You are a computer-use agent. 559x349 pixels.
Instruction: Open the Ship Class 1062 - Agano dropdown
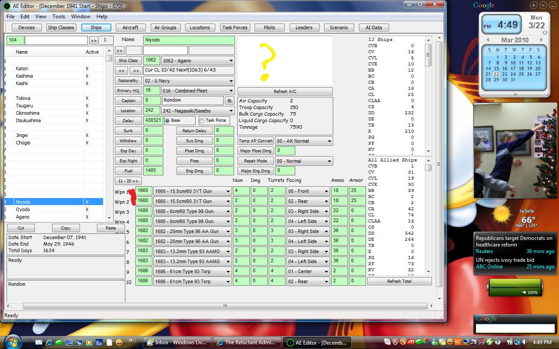click(198, 61)
